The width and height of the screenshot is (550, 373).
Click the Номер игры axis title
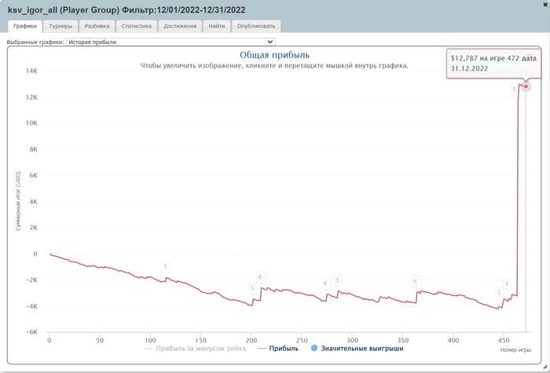515,350
